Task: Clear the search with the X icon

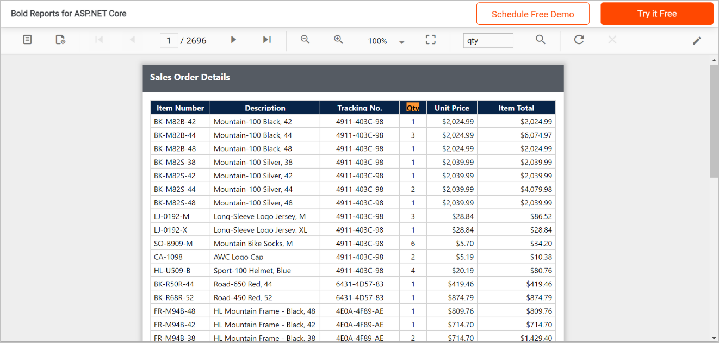Action: click(x=612, y=40)
